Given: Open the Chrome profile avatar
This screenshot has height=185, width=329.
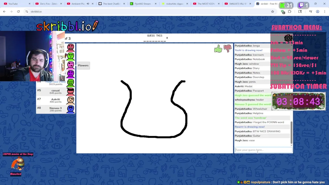Looking at the screenshot, I should [318, 12].
